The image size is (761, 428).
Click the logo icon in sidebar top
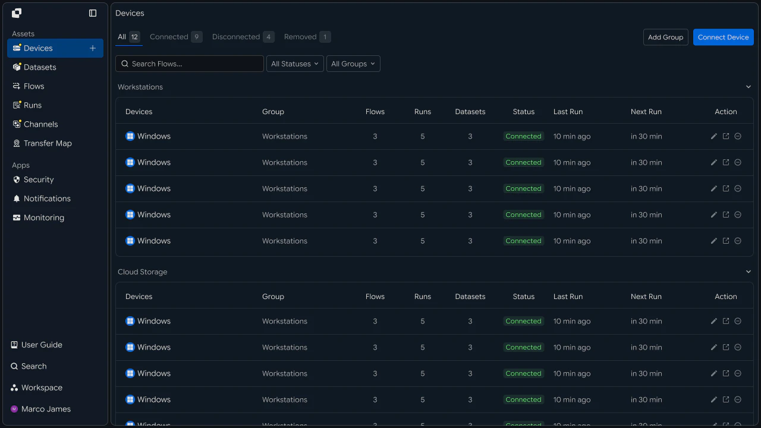coord(17,13)
